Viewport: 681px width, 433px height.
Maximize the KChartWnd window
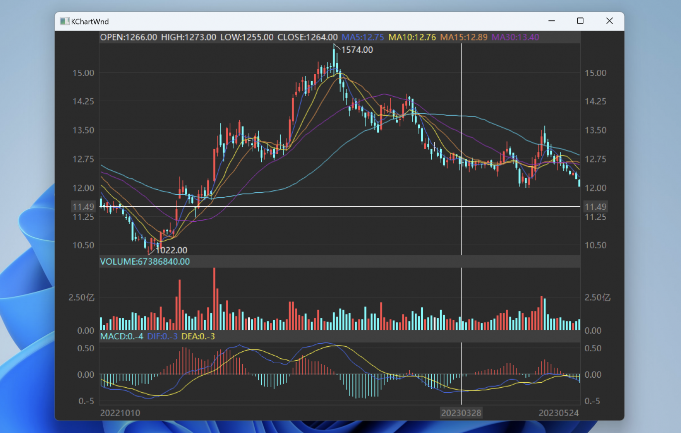pos(580,21)
